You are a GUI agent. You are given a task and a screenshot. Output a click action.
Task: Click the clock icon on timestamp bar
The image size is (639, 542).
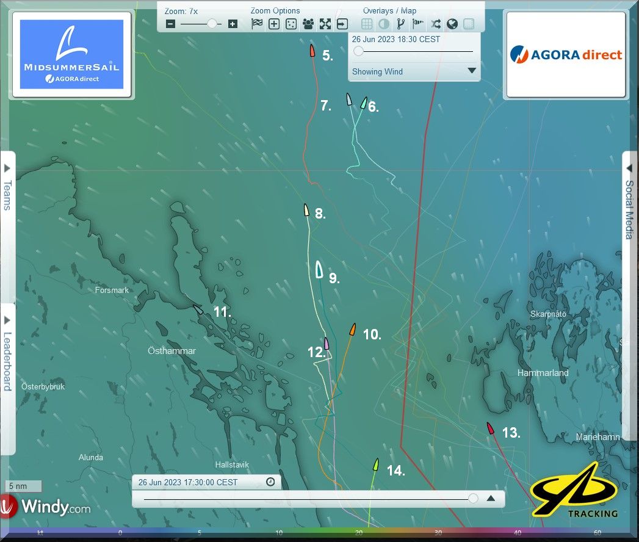270,482
